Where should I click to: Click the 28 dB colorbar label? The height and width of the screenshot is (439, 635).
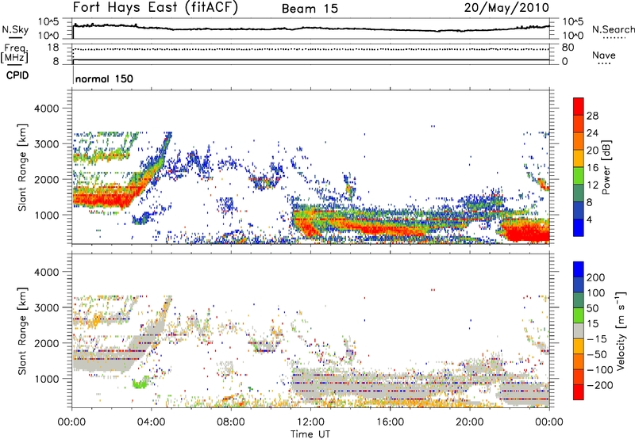point(592,116)
